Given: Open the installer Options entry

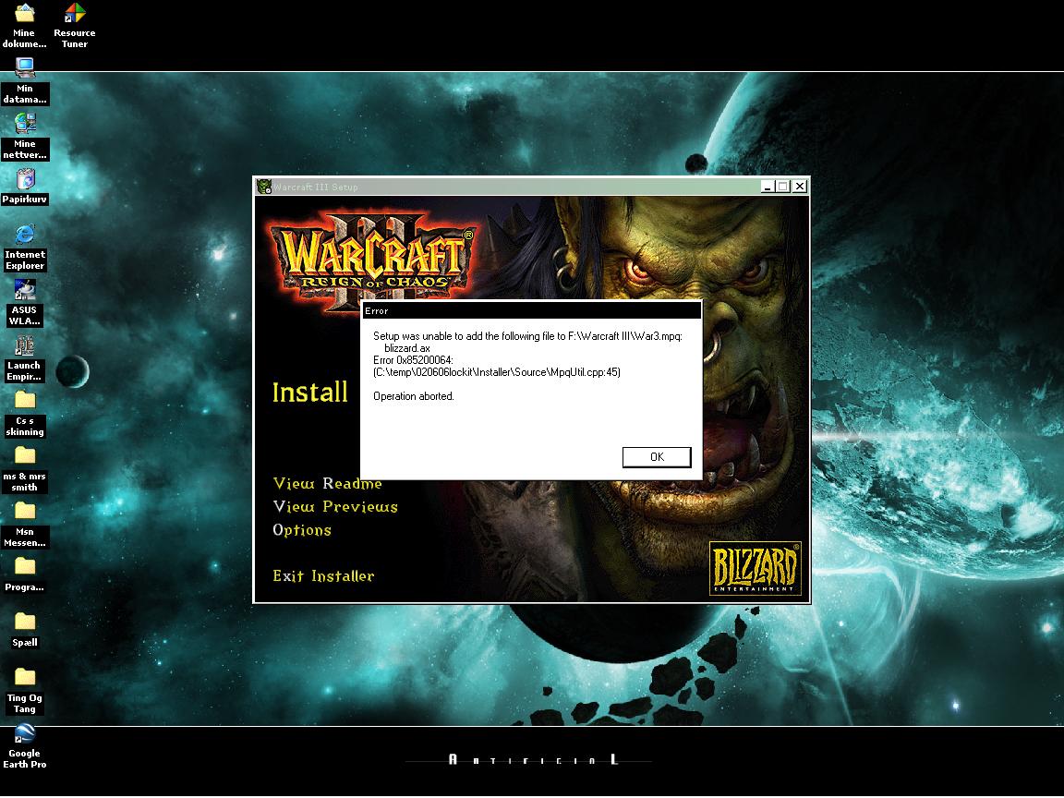Looking at the screenshot, I should (302, 529).
